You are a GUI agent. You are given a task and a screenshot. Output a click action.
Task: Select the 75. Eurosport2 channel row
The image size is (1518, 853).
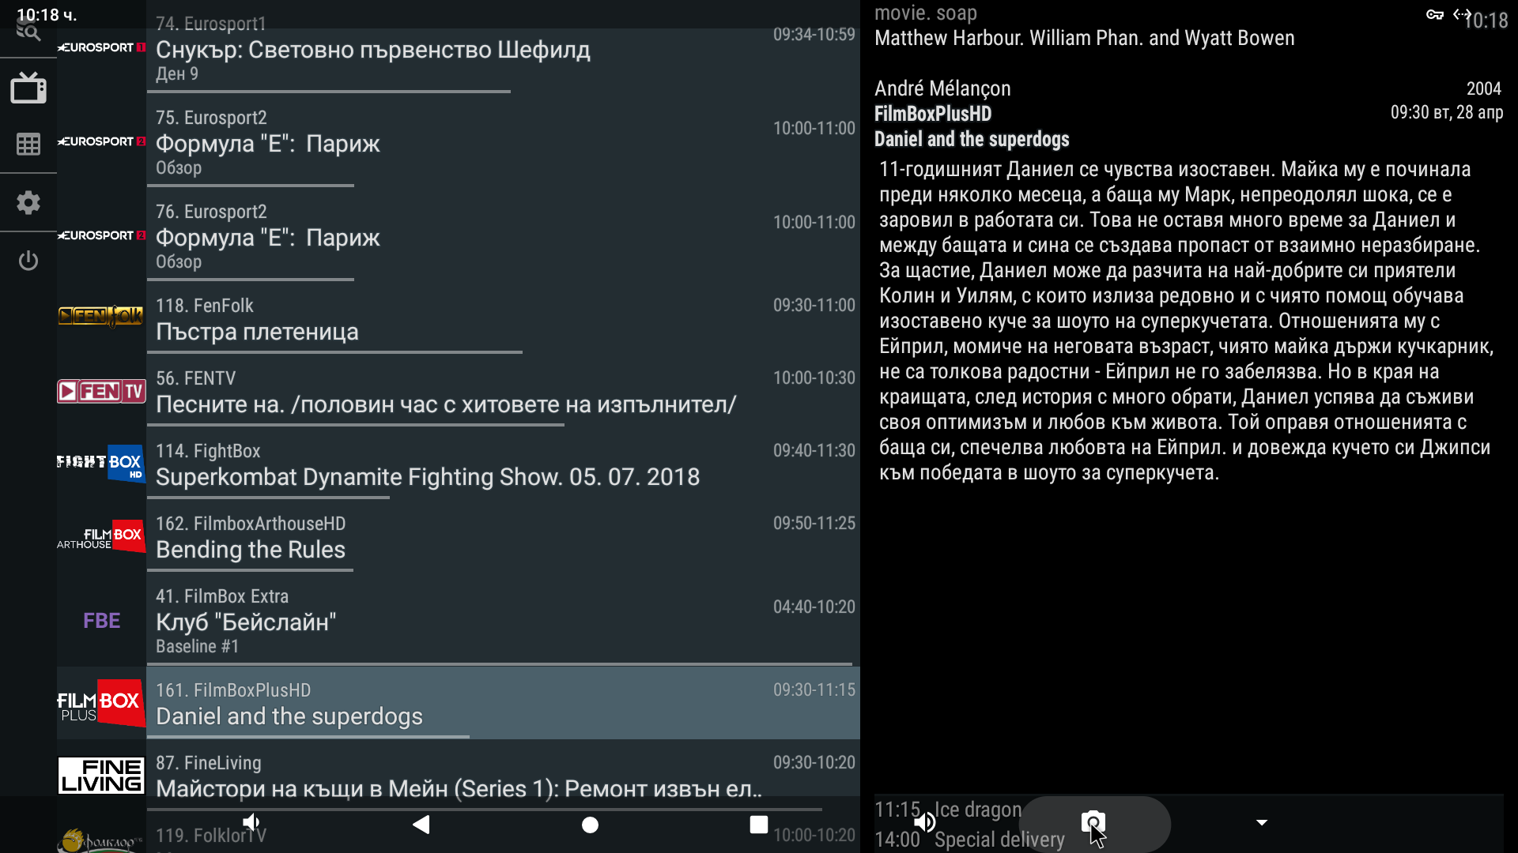(x=503, y=142)
